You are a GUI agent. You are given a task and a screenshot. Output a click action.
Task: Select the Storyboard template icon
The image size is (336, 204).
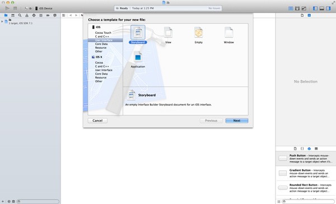pos(138,33)
